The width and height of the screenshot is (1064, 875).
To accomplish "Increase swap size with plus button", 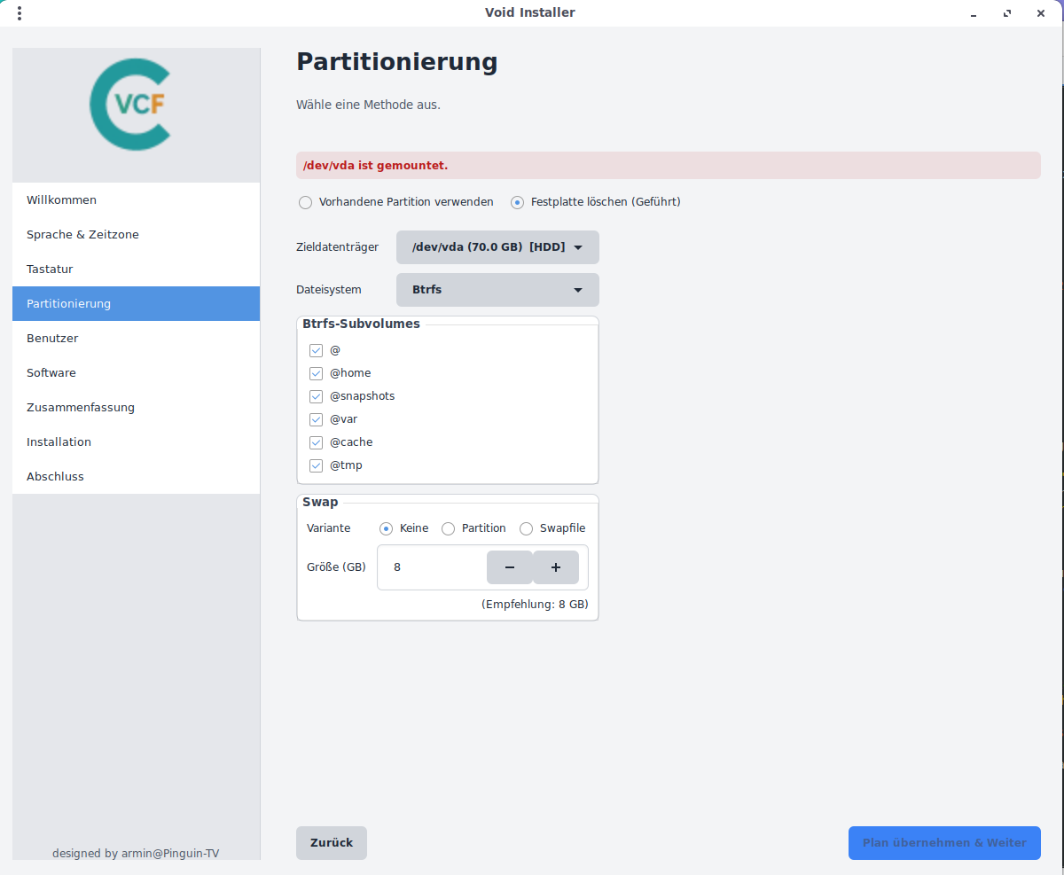I will coord(556,567).
